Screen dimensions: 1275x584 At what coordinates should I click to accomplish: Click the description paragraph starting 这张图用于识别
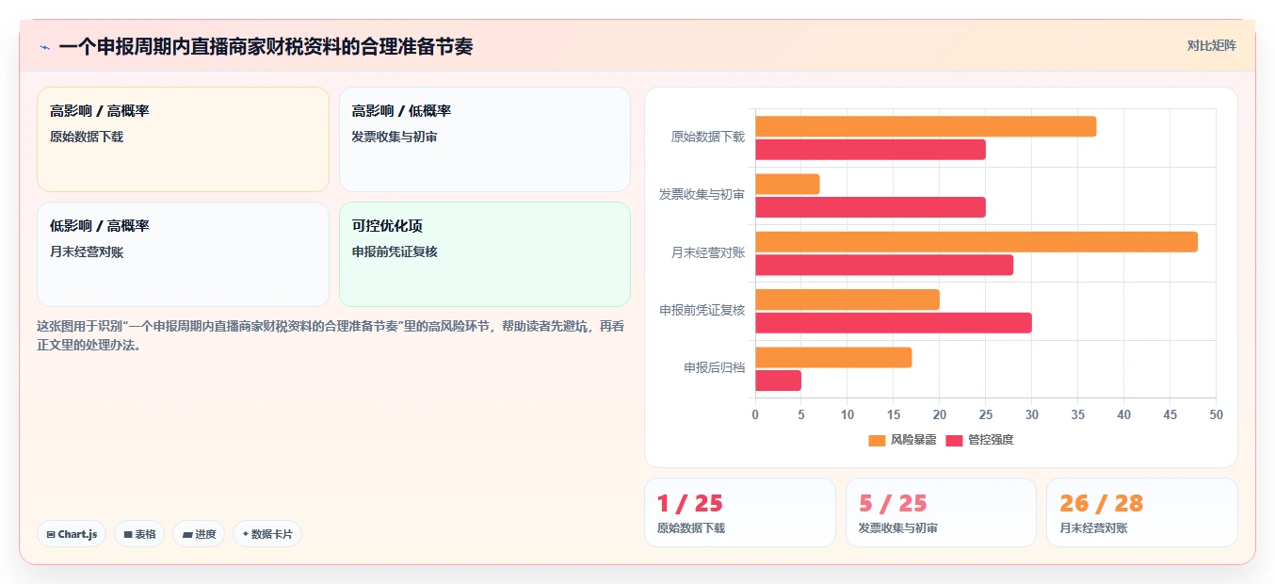coord(330,335)
